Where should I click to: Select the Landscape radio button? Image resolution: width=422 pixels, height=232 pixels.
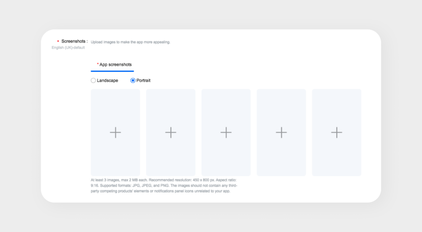pos(93,81)
